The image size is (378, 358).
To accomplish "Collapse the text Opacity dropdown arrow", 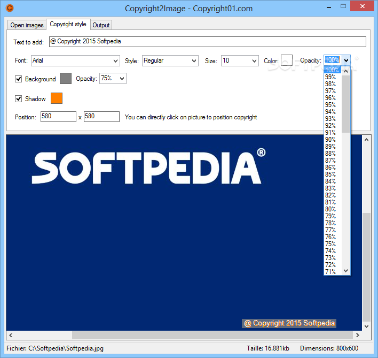I will point(346,60).
